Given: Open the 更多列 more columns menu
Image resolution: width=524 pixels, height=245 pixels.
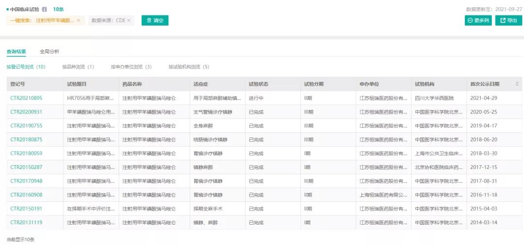Looking at the screenshot, I should click(478, 20).
